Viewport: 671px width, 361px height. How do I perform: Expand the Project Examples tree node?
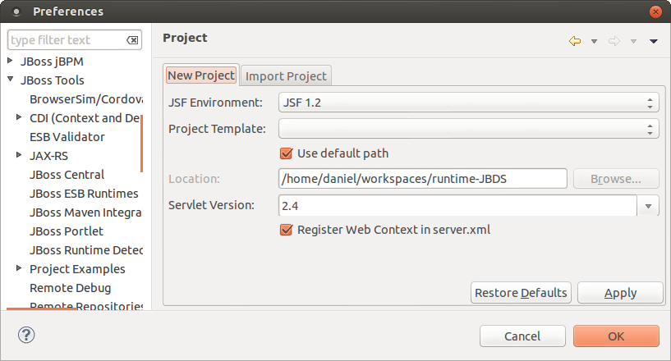20,269
